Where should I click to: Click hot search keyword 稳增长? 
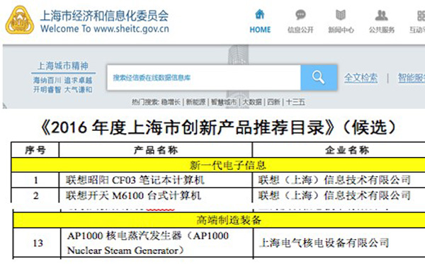pos(171,102)
